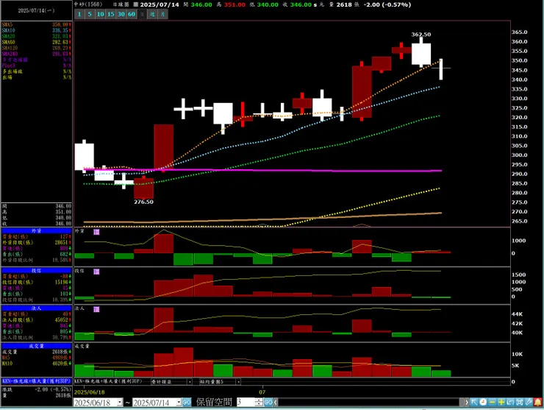This screenshot has height=410, width=544.
Task: Click the undo arrow icon in bottom toolbar
Action: click(510, 402)
